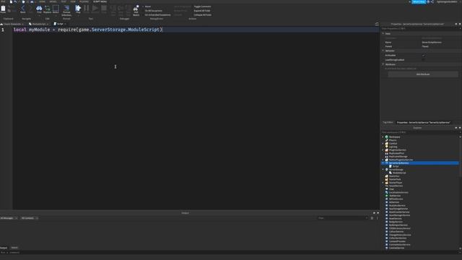Click Toggle Comment in Actions

(202, 6)
